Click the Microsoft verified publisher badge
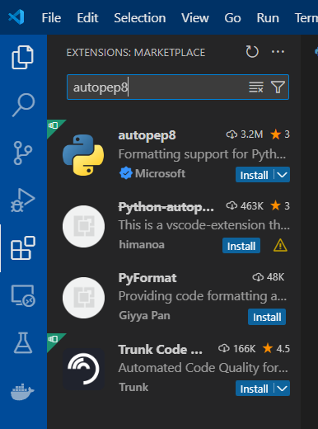318x429 pixels. tap(125, 173)
